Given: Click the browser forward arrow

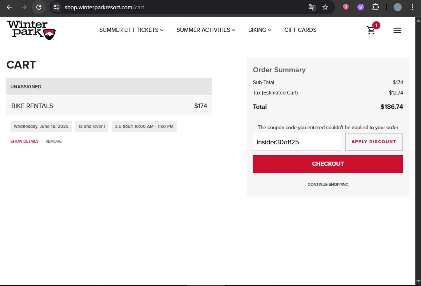Looking at the screenshot, I should tap(24, 7).
